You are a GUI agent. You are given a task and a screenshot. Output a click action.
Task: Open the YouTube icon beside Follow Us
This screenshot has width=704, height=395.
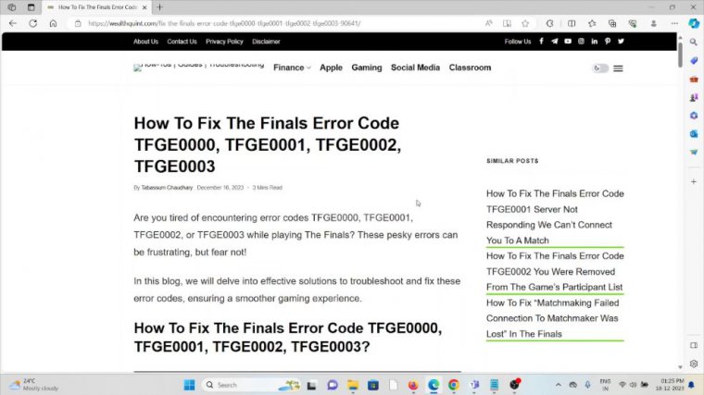(x=568, y=42)
